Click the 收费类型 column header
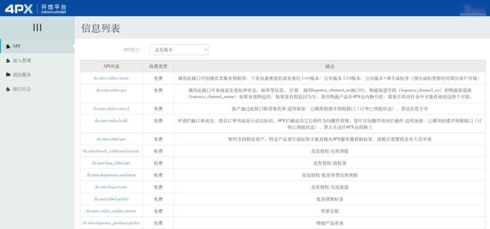The height and width of the screenshot is (229, 490). pyautogui.click(x=158, y=67)
